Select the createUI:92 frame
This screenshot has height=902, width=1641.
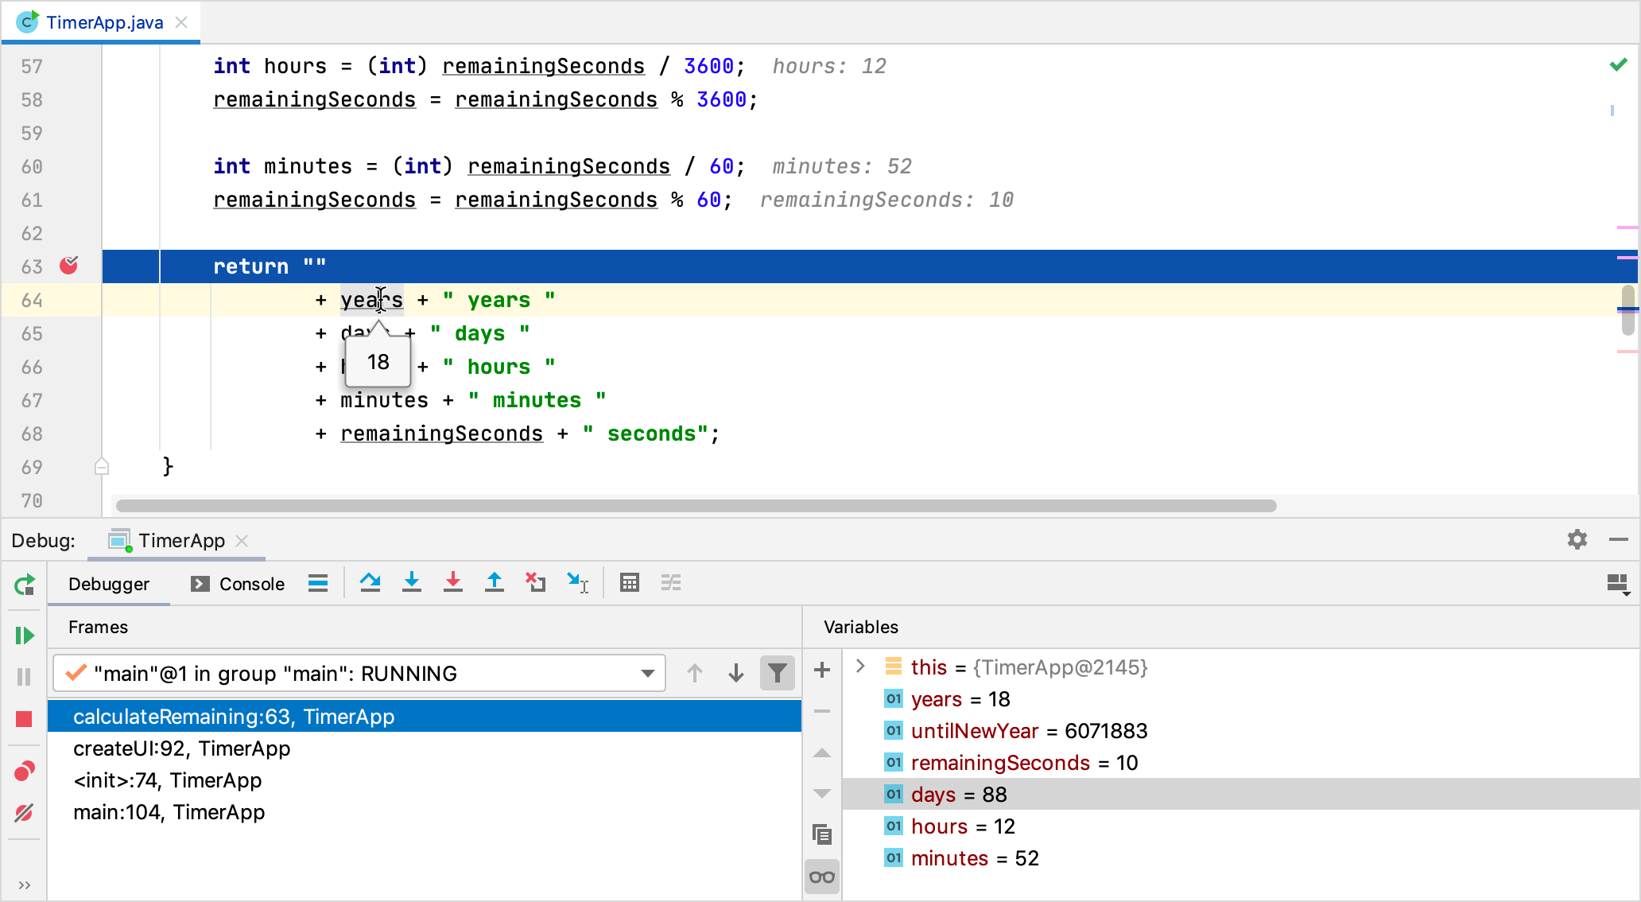point(181,748)
